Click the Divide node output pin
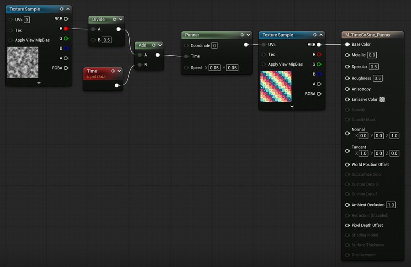Viewport: 411px width, 267px height. (x=119, y=29)
